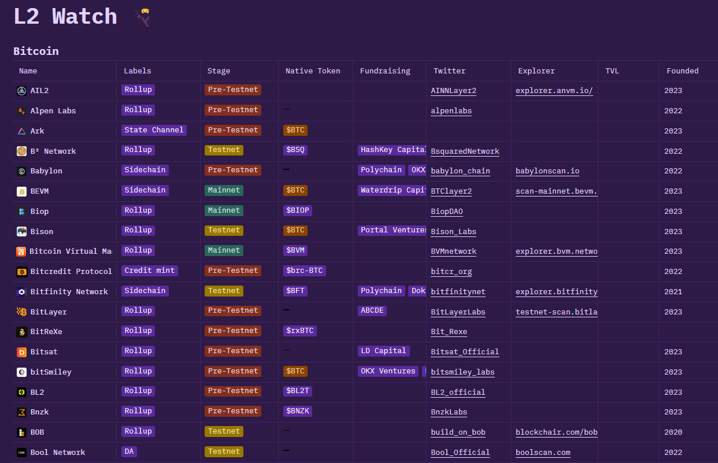Click the Mainnet stage tag for Biop

[x=224, y=210]
